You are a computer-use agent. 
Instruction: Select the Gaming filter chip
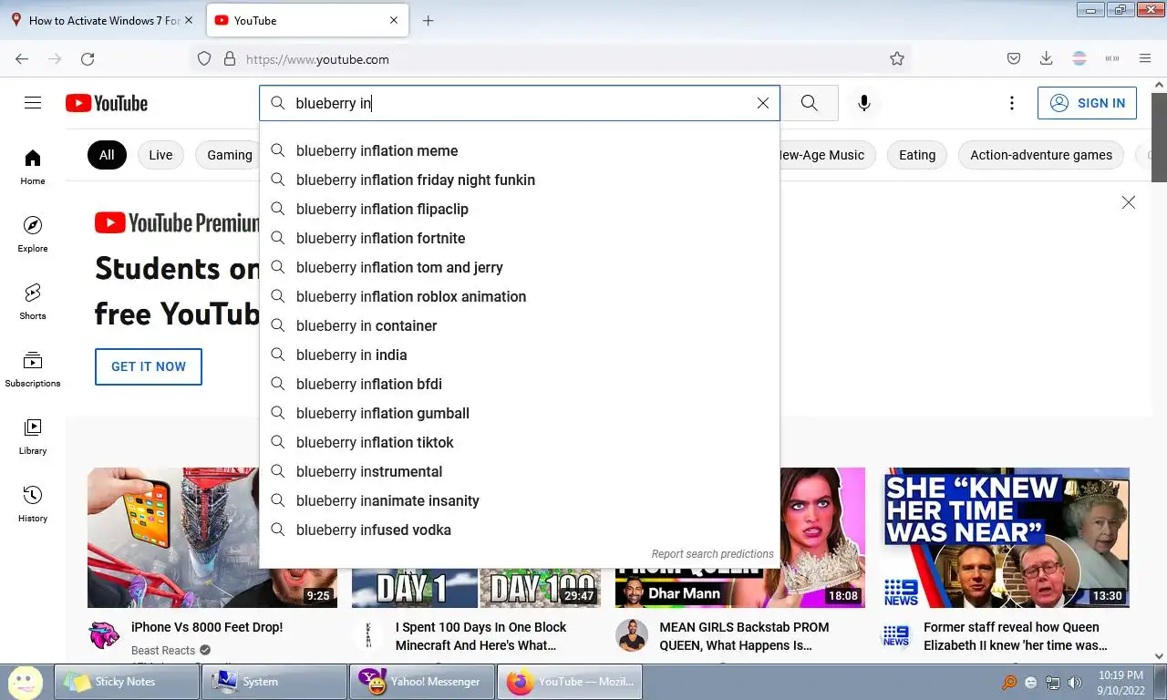point(228,155)
